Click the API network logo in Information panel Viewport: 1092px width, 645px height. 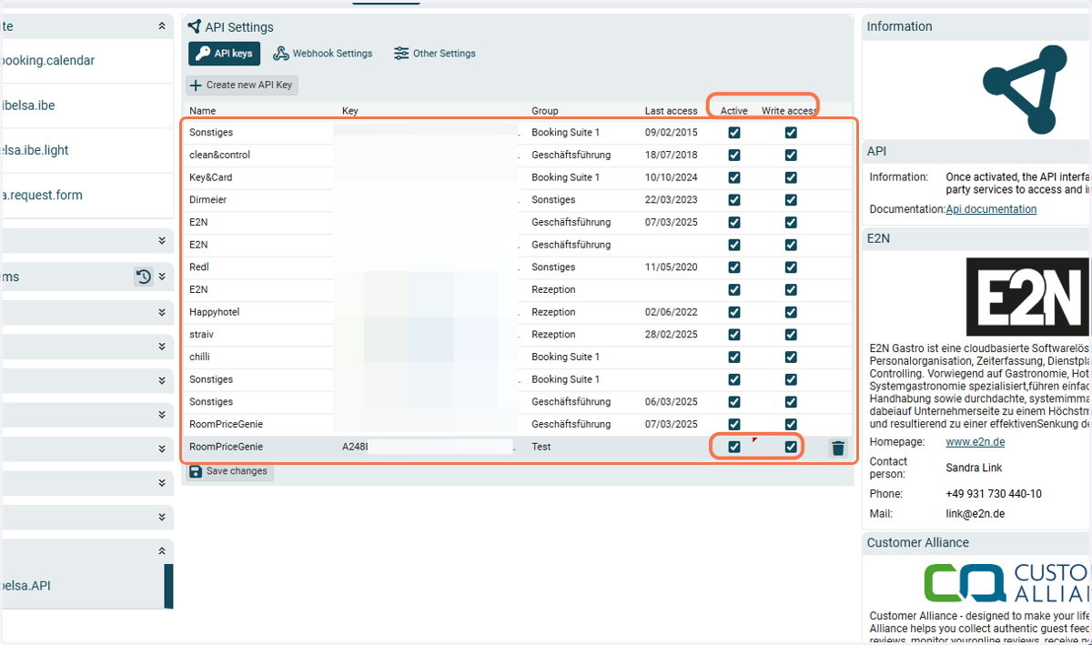[x=1026, y=89]
